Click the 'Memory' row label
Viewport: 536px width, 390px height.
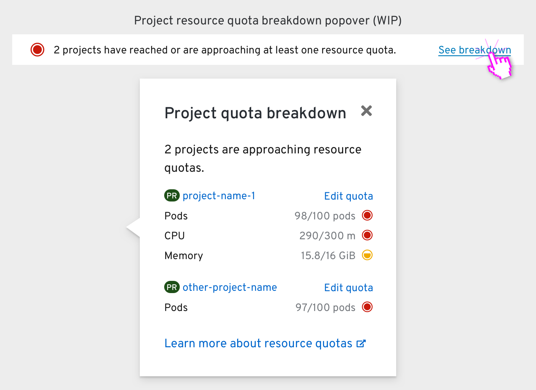[x=184, y=256]
